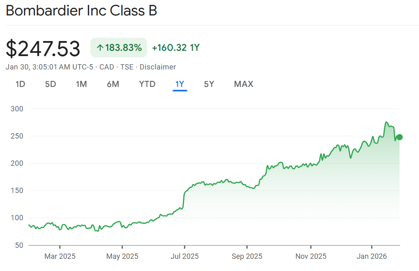The width and height of the screenshot is (419, 271).
Task: Show the MAX price history
Action: click(x=244, y=84)
